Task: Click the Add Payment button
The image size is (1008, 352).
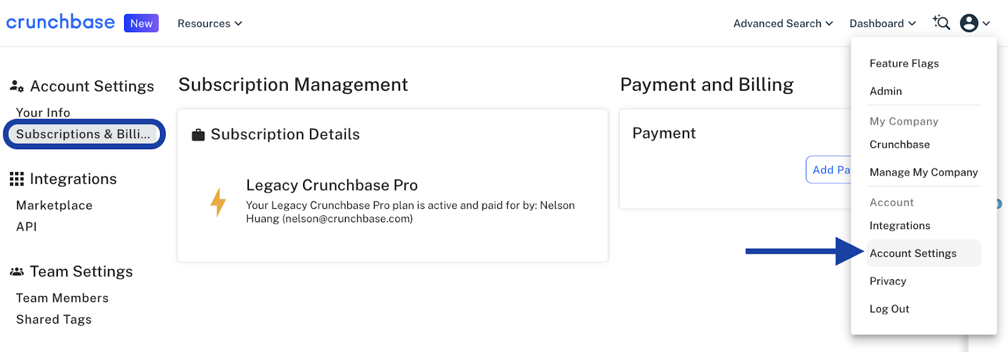Action: [x=829, y=170]
